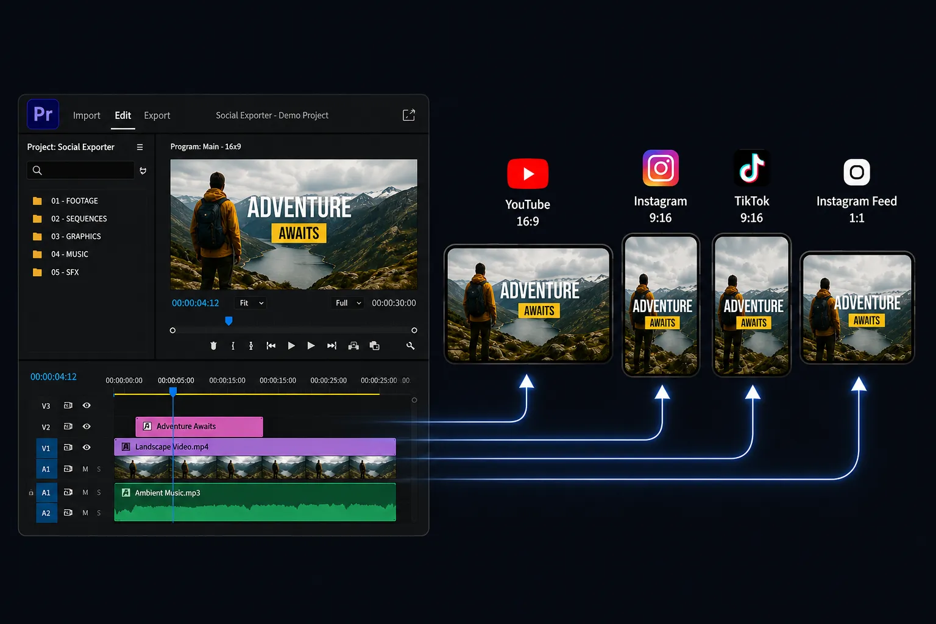The height and width of the screenshot is (624, 936).
Task: Click the Mark Out bracket icon
Action: pos(251,346)
